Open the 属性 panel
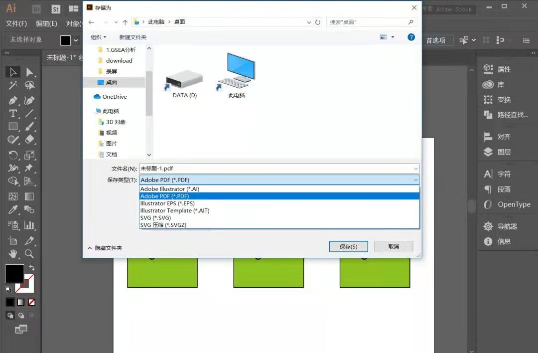 click(497, 69)
